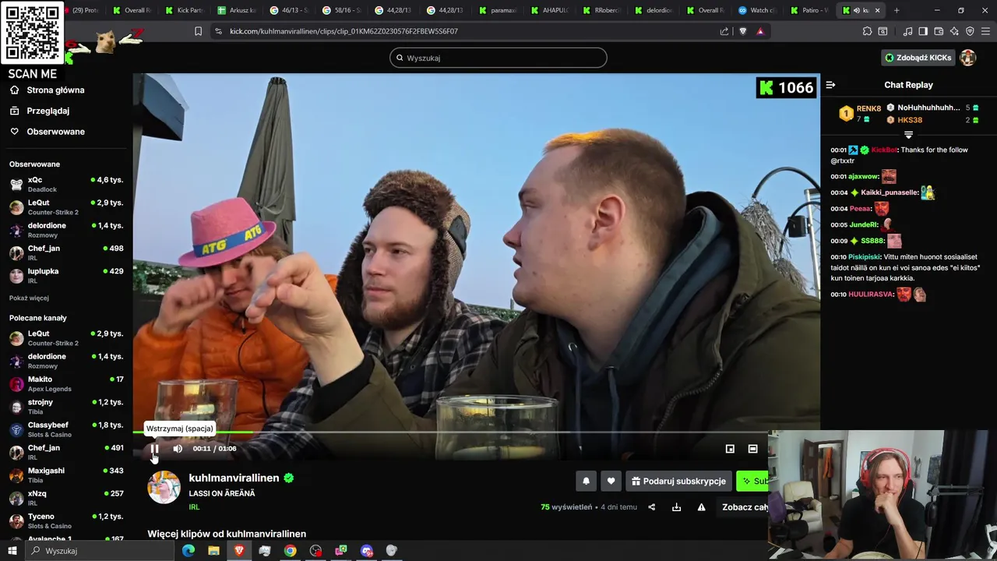Switch to delordione browser tab
This screenshot has height=561, width=997.
[x=654, y=10]
